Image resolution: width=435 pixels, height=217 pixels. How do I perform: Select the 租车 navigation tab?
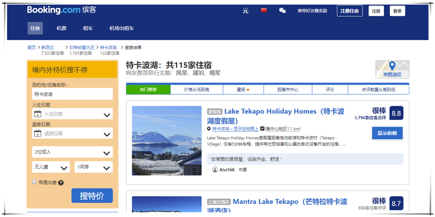[88, 28]
